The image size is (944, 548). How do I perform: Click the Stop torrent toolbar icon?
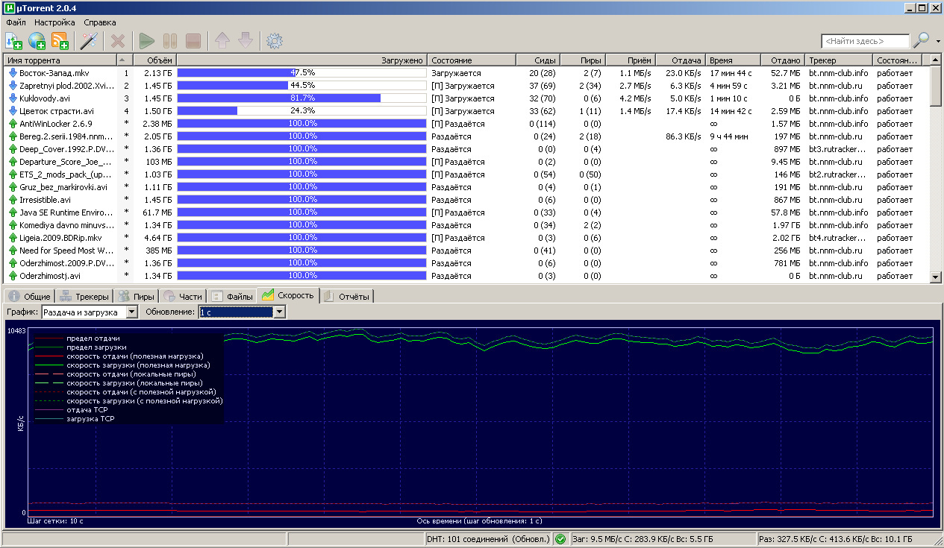(x=193, y=41)
